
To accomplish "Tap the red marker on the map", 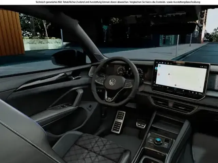I will coord(159,74).
